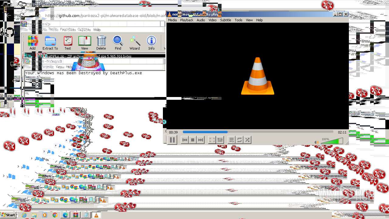Open the VLC Tools menu
Screen dimensions: 389x219
click(x=239, y=20)
